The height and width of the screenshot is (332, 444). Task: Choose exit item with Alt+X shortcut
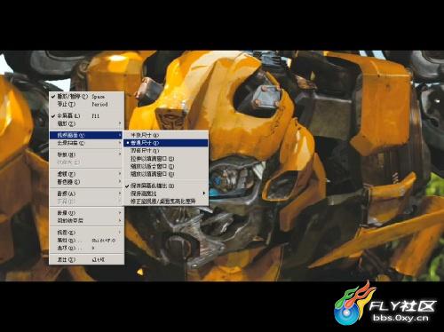click(x=86, y=259)
